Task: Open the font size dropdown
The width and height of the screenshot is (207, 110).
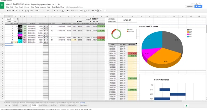Action: [49, 11]
